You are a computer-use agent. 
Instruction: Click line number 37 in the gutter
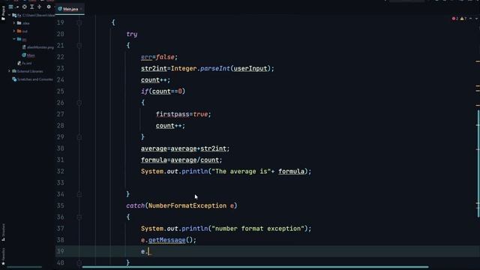click(x=61, y=229)
